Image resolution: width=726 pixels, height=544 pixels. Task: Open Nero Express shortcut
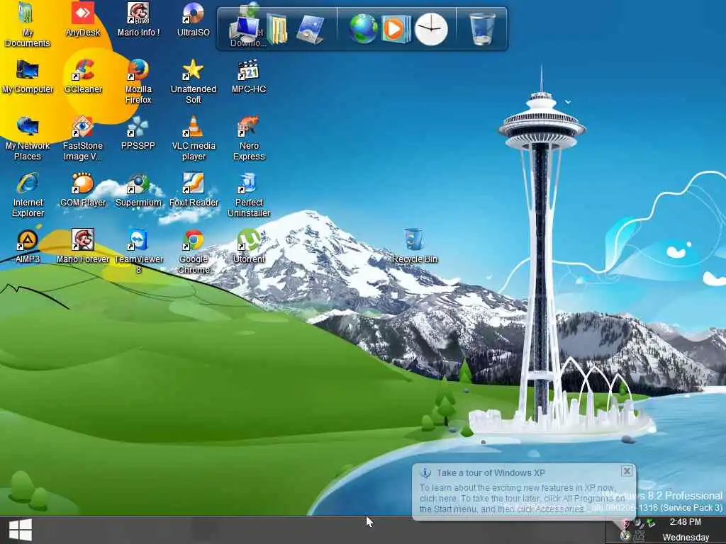click(x=249, y=138)
